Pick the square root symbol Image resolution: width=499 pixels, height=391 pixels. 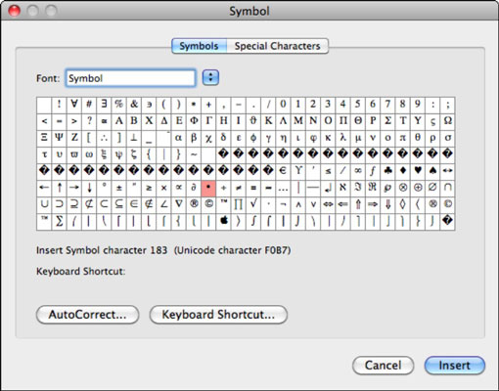coord(253,204)
